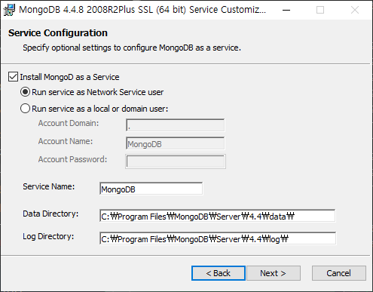Click the window title text MongoDB 4.4.8

[x=142, y=10]
